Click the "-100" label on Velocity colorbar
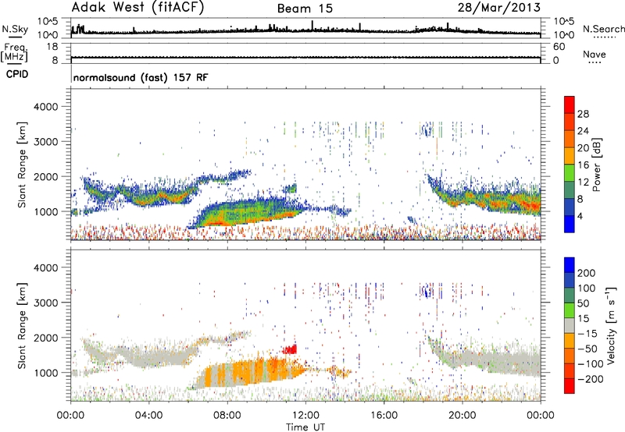Viewport: 625px width, 432px height. [x=590, y=364]
